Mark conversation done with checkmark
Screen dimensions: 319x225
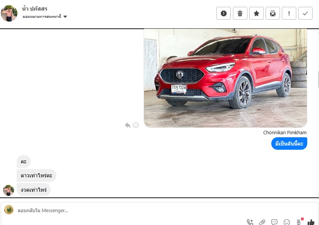(x=305, y=13)
